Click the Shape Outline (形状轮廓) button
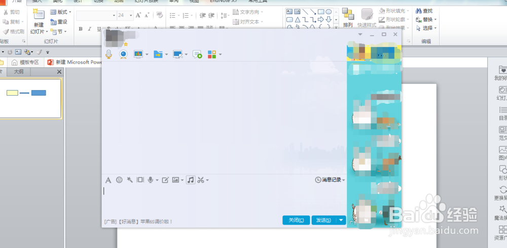 [x=393, y=19]
